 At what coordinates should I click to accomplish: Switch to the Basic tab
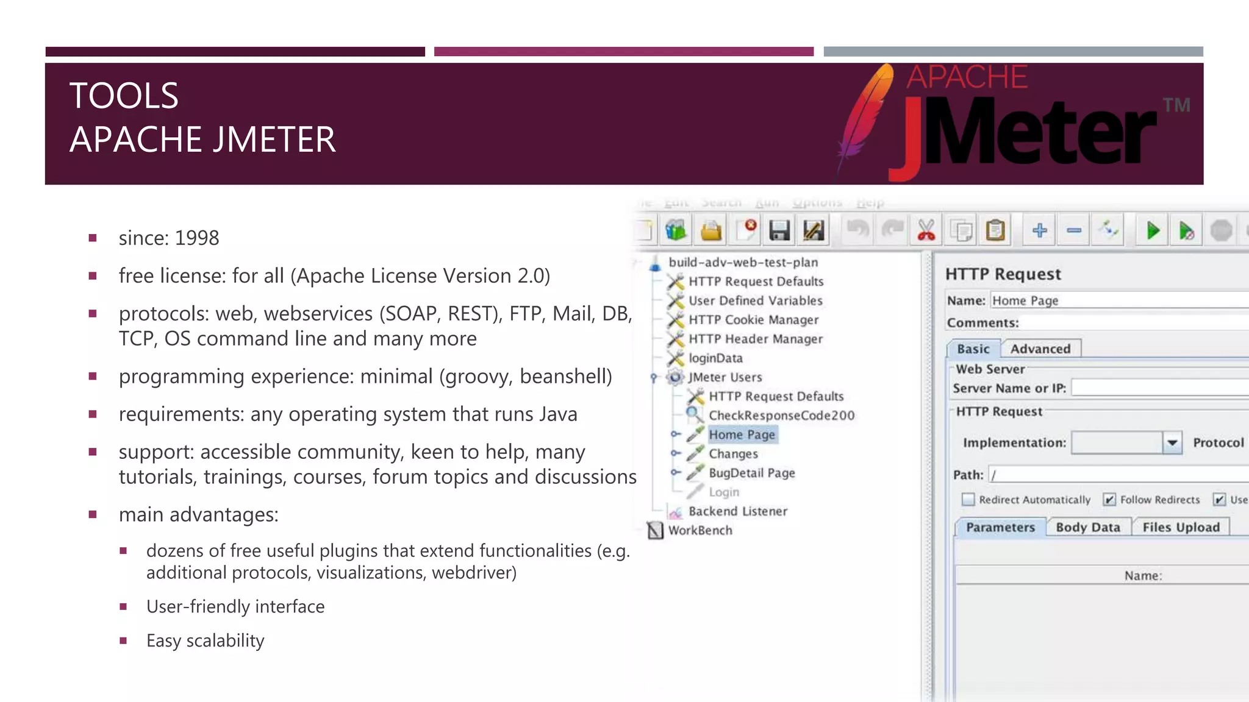point(973,349)
